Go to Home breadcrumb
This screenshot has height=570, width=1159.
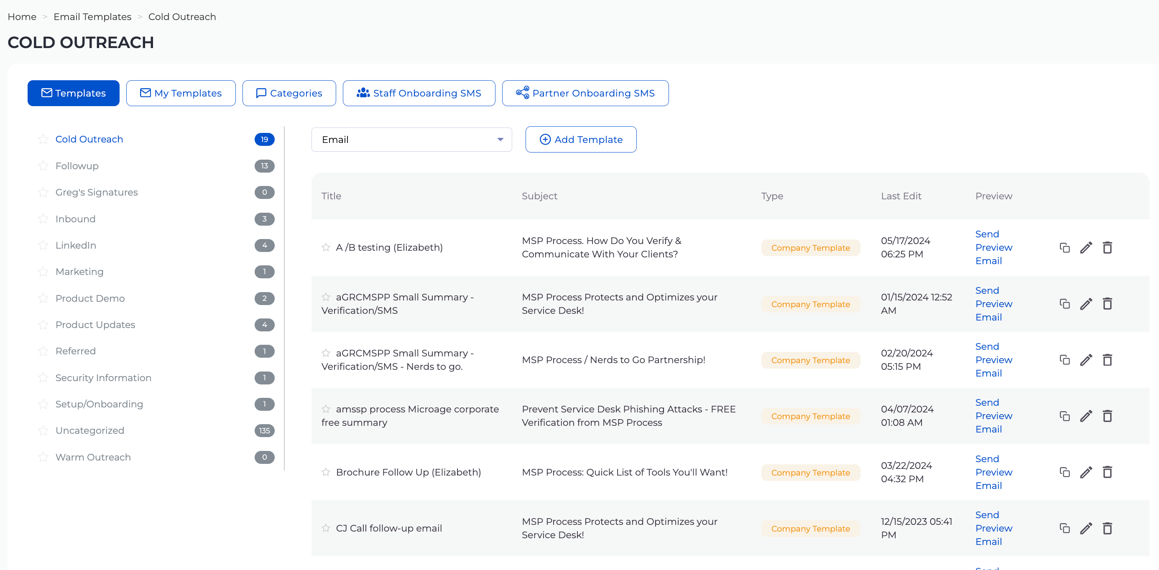22,17
